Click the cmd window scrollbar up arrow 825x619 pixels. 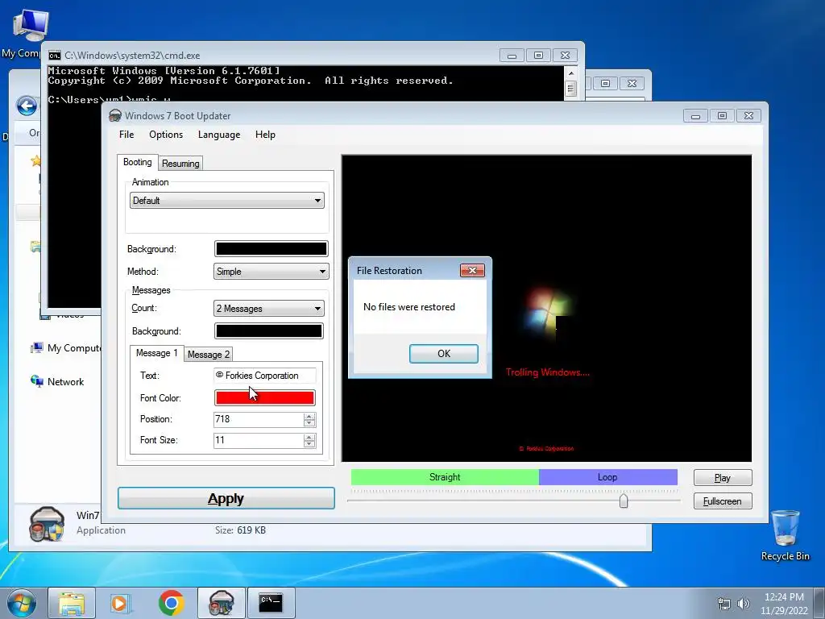(x=571, y=73)
